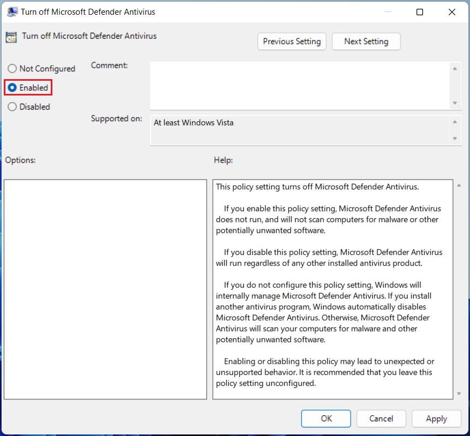
Task: Apply the policy change
Action: click(x=436, y=419)
